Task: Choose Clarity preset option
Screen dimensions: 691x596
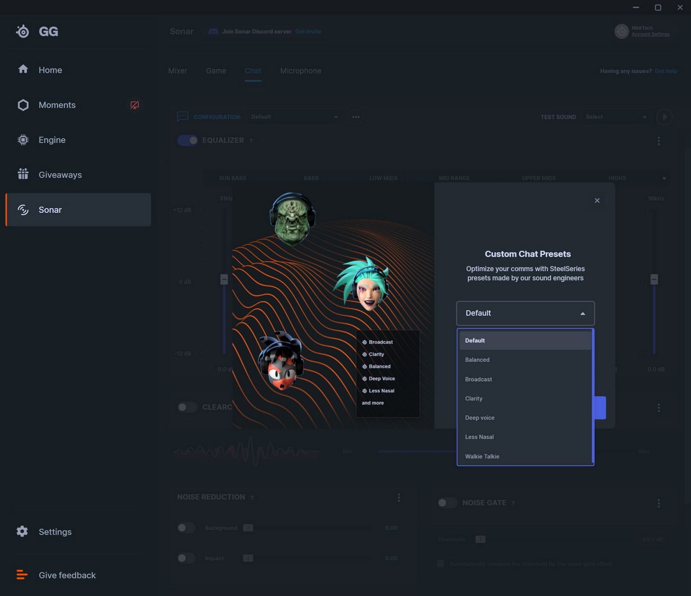Action: 525,398
